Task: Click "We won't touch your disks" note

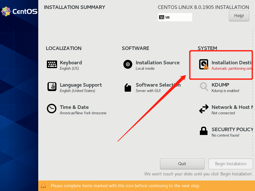Action: click(199, 174)
